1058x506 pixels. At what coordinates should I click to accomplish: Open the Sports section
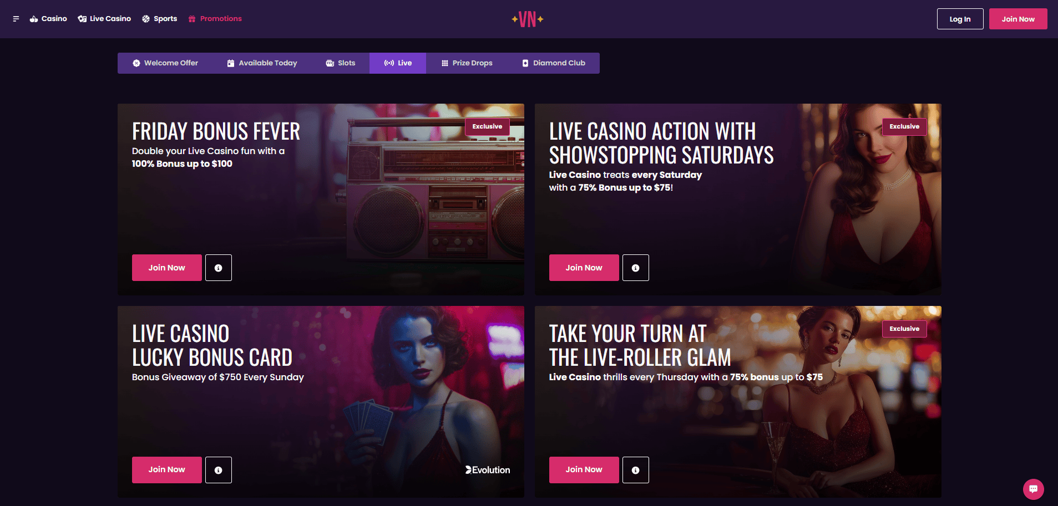tap(160, 19)
